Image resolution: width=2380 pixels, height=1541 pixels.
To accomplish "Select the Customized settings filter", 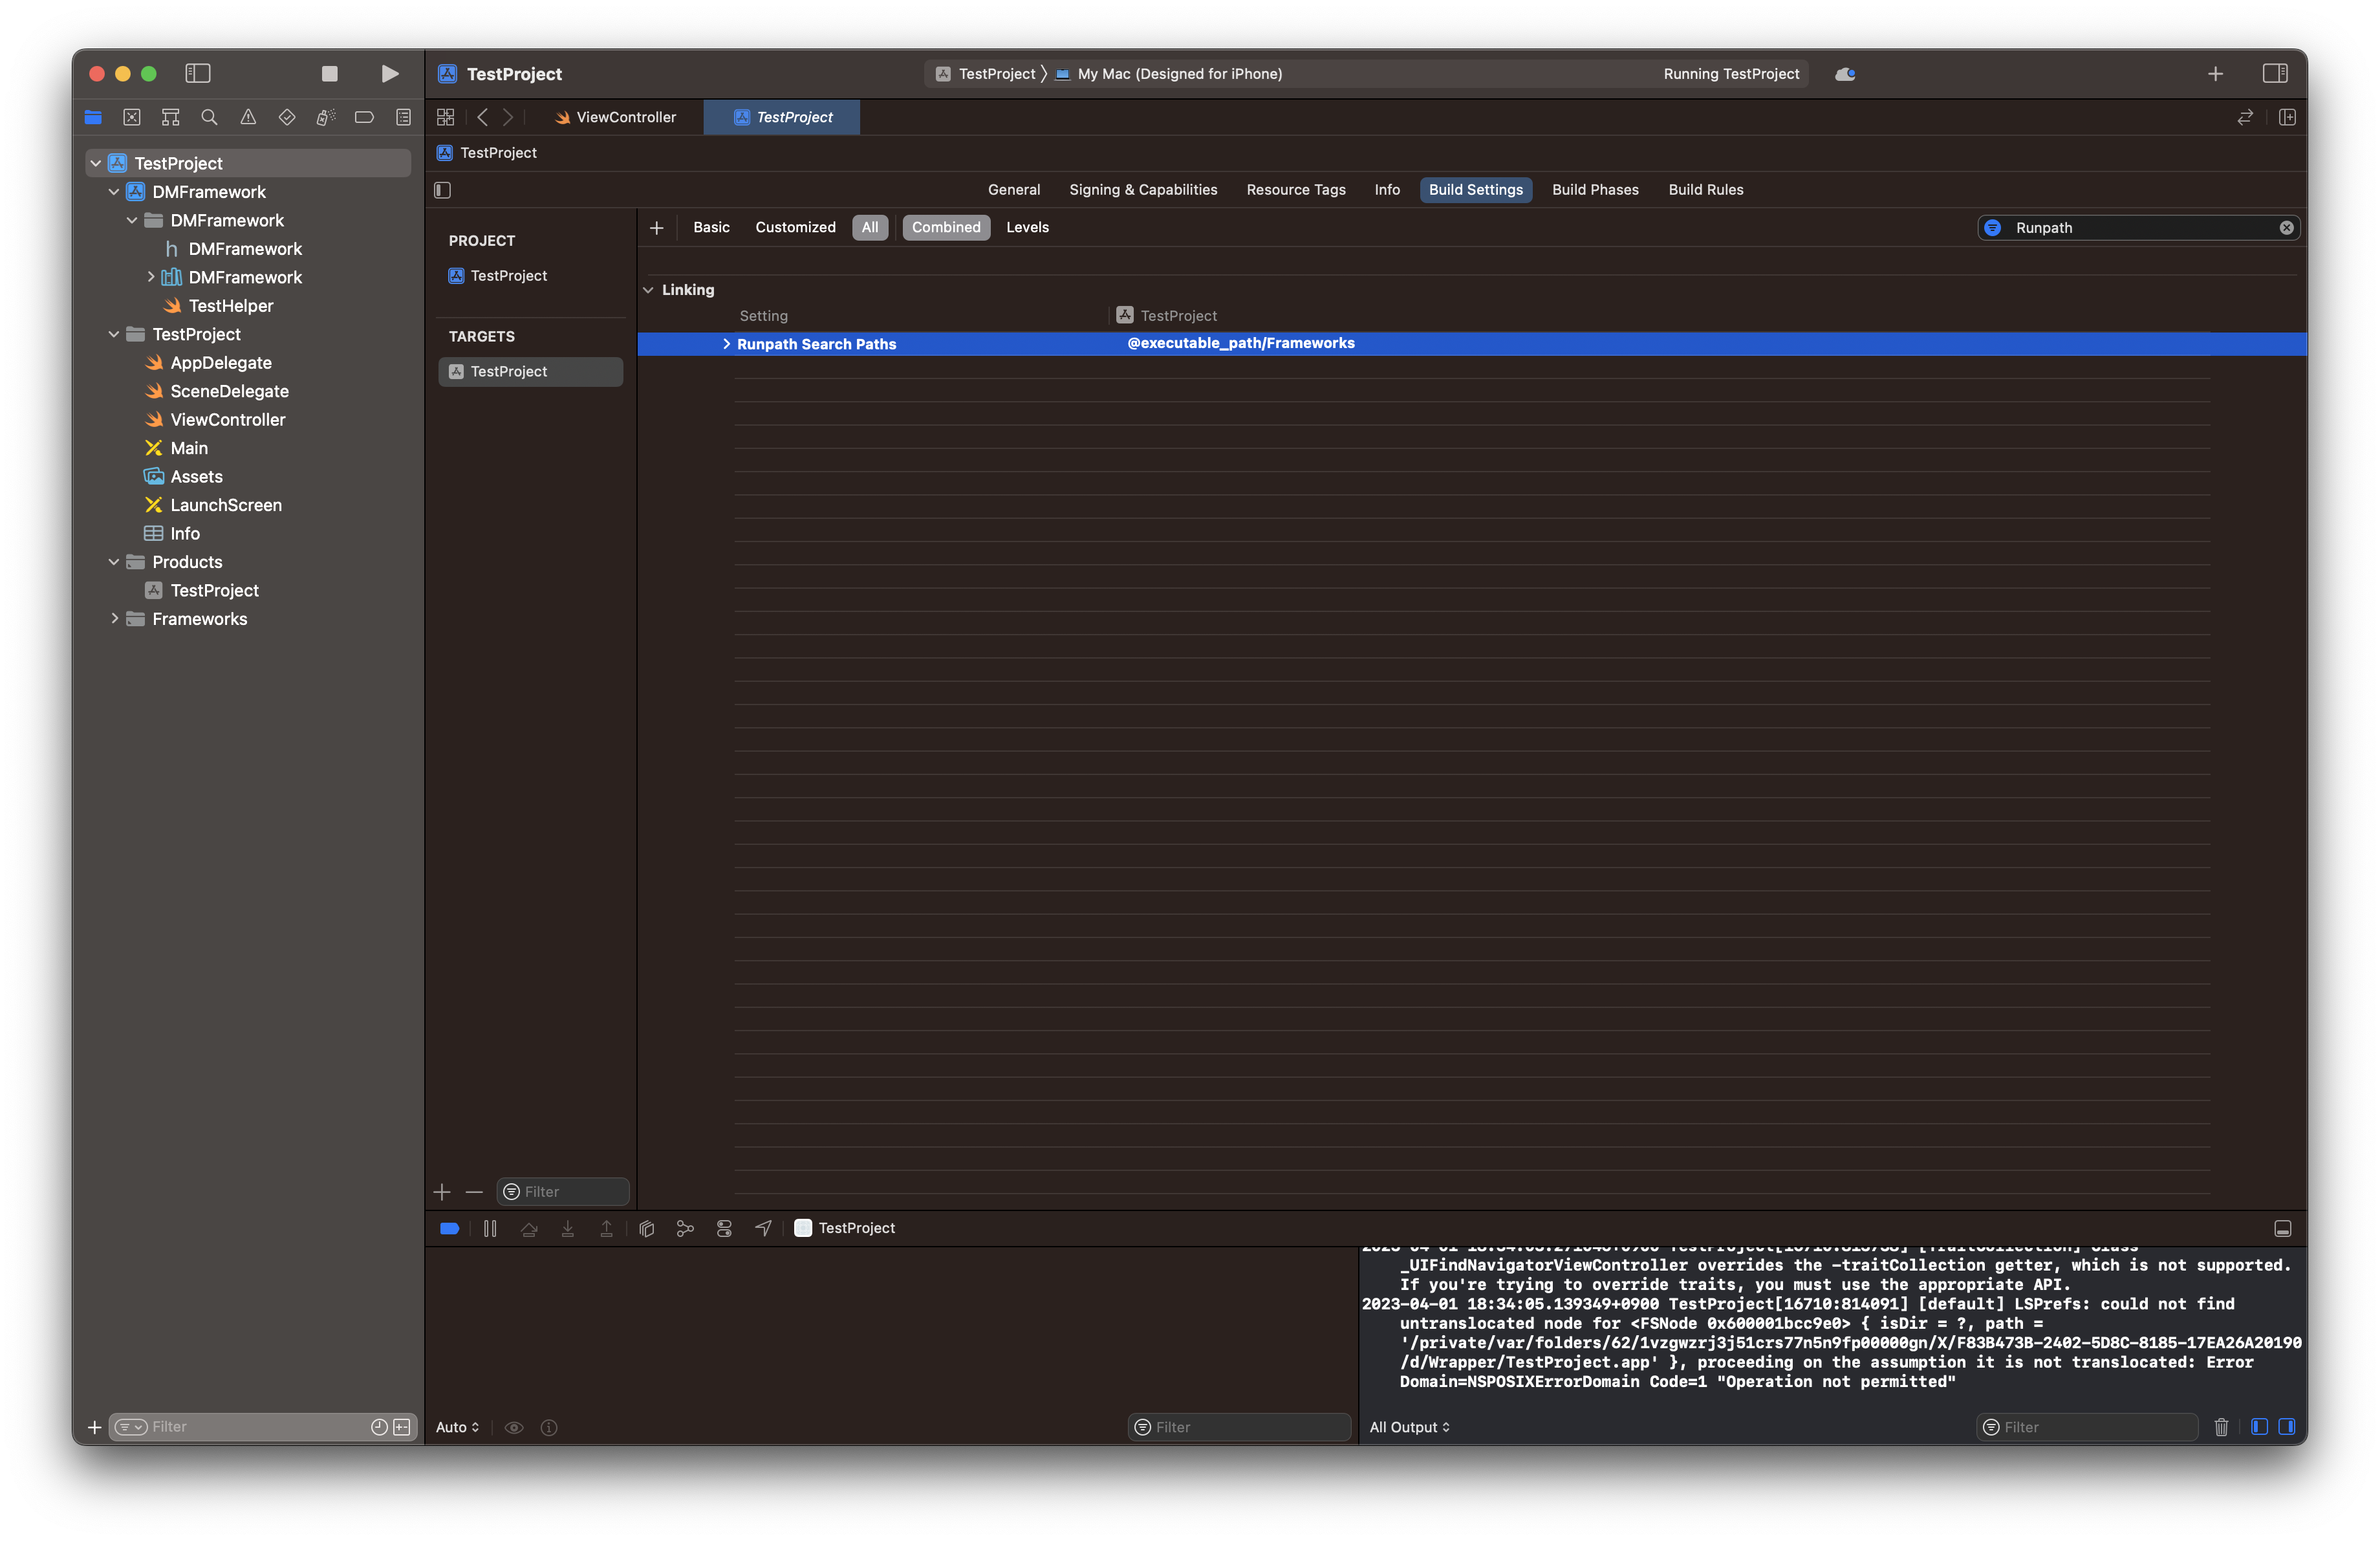I will (x=795, y=227).
